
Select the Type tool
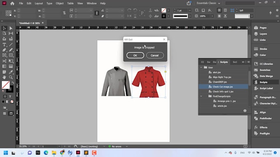tap(4, 44)
